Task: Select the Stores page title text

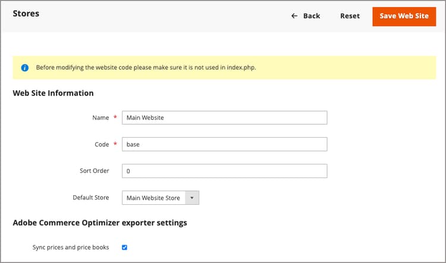Action: pos(26,14)
